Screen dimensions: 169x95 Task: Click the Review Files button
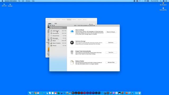point(111,62)
